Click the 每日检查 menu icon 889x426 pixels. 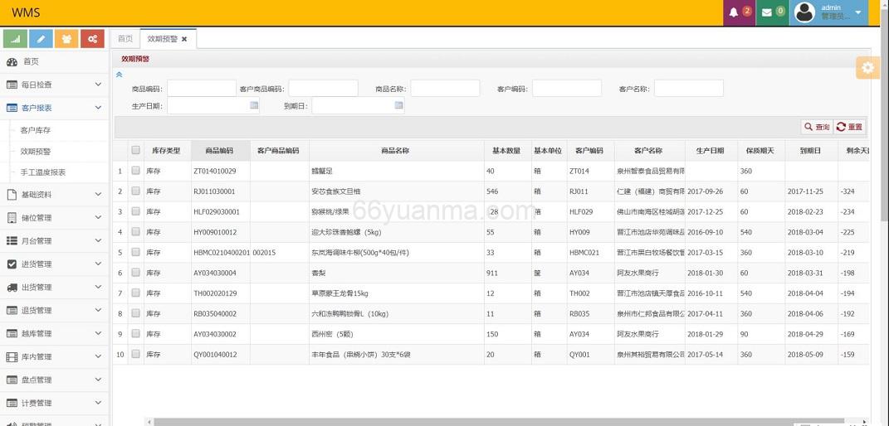[12, 85]
